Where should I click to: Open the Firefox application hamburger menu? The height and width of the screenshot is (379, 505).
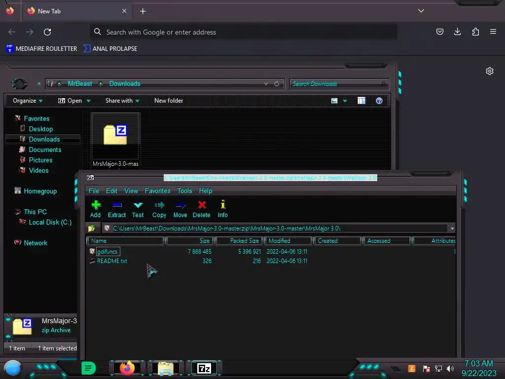493,32
